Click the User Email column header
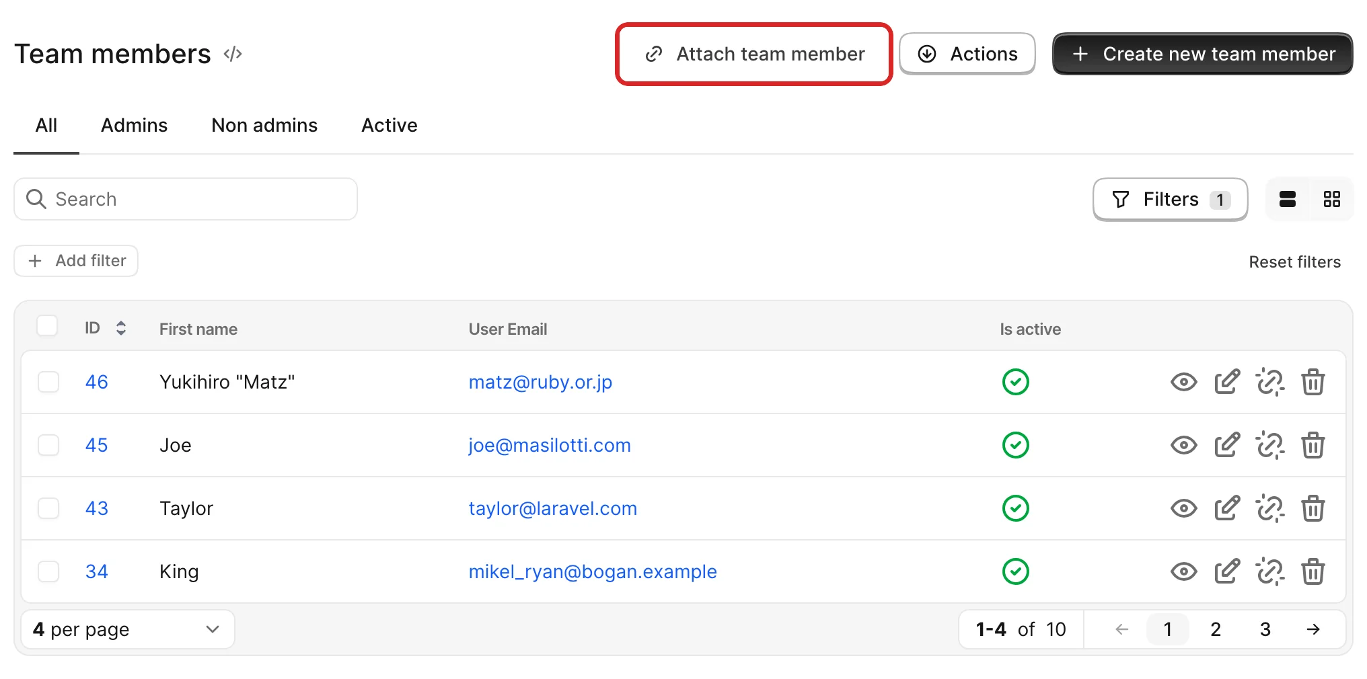Image resolution: width=1367 pixels, height=679 pixels. tap(508, 329)
